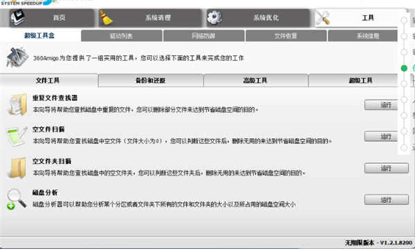Click the gear icon for 系统优化
The width and height of the screenshot is (415, 251).
point(214,17)
